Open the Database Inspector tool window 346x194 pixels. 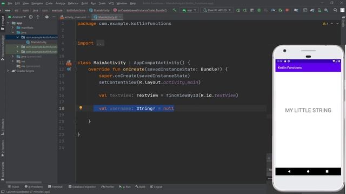tap(82, 187)
